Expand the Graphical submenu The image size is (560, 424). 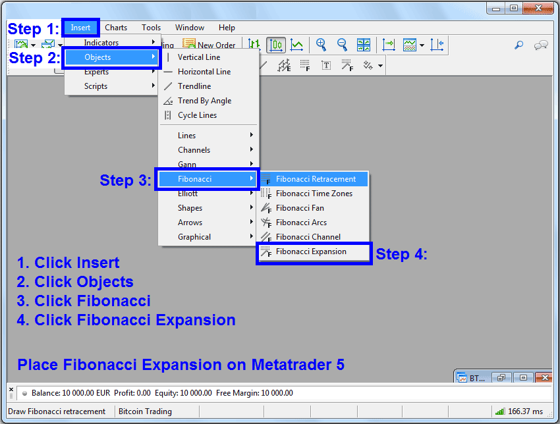point(209,237)
